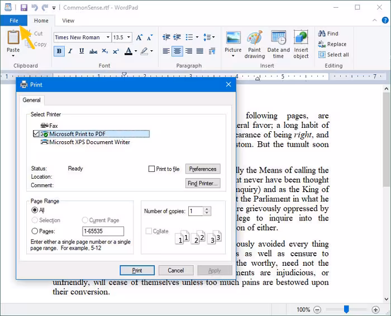Open the File menu
Screen dimensions: 391x316
14,21
